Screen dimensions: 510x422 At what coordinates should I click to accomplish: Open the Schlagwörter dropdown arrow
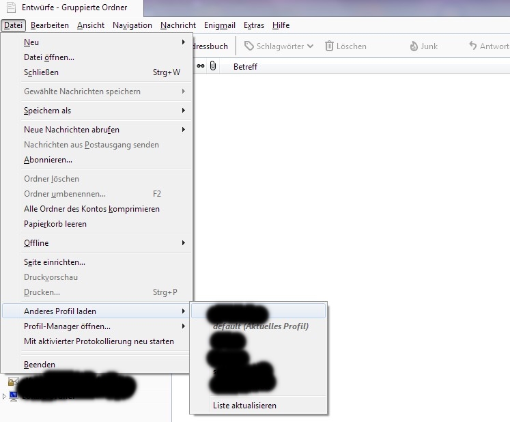310,46
